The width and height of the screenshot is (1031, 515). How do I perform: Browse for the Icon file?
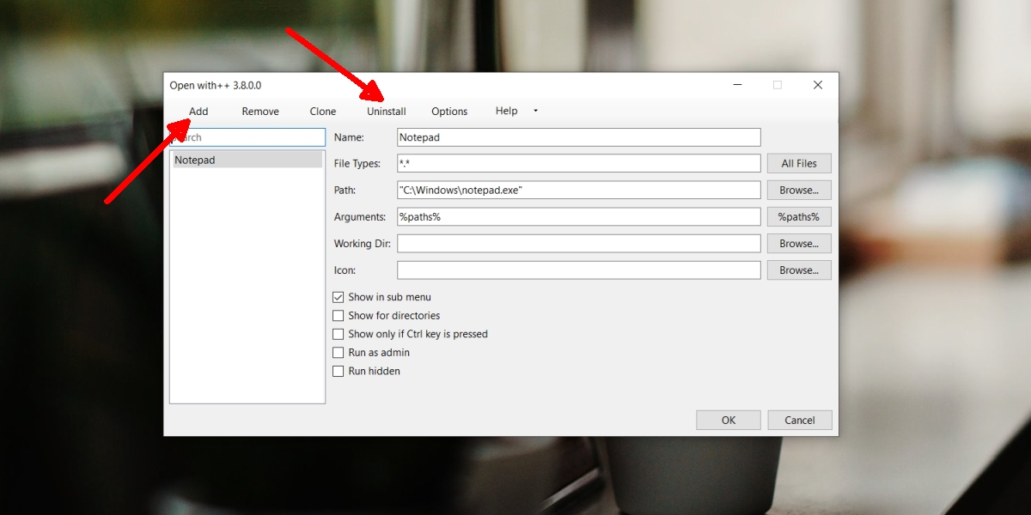pos(799,270)
